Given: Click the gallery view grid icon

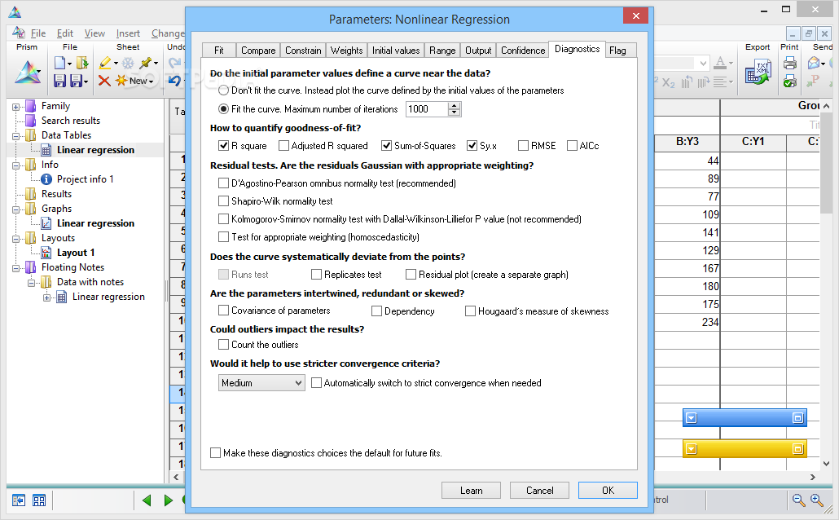Looking at the screenshot, I should click(39, 500).
